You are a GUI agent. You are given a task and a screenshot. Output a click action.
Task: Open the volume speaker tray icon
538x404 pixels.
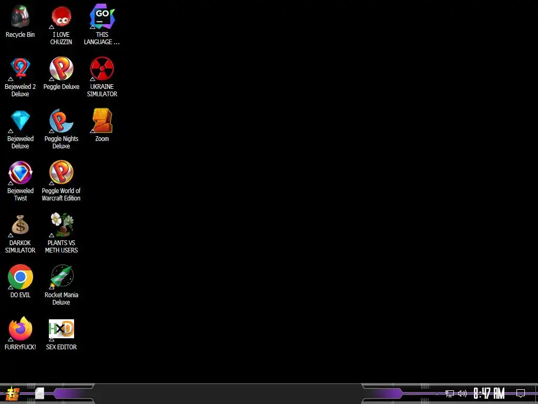point(462,393)
